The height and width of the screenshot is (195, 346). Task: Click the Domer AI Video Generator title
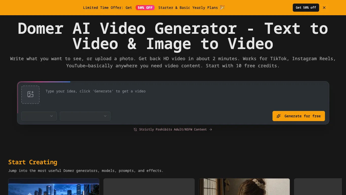pos(173,36)
